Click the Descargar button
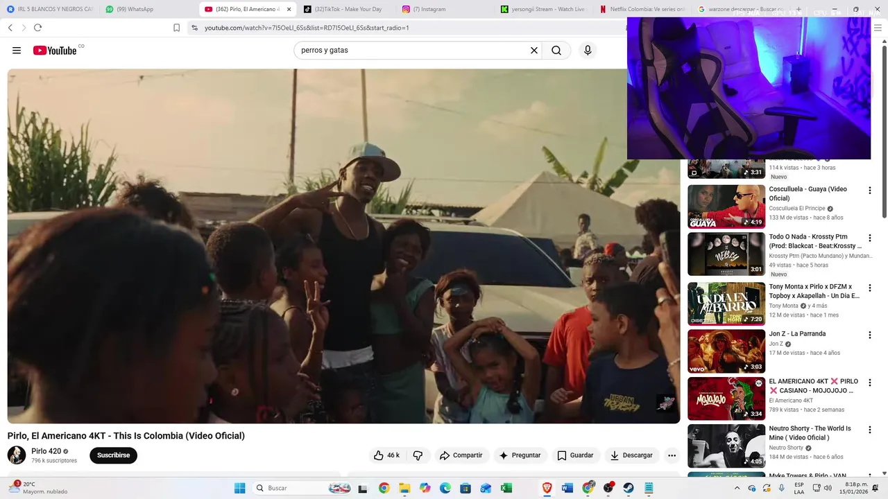Viewport: 888px width, 499px height. pyautogui.click(x=631, y=455)
